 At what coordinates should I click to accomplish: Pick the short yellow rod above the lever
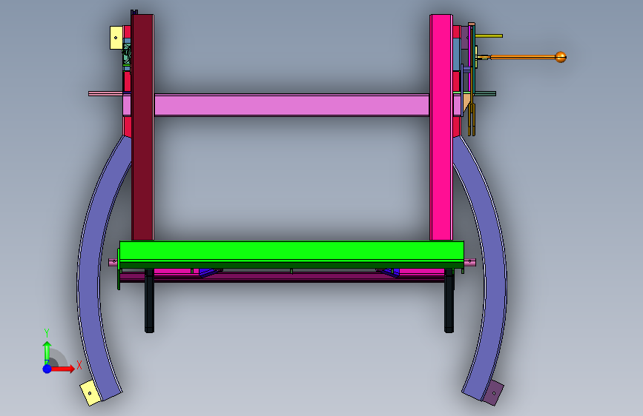point(489,36)
